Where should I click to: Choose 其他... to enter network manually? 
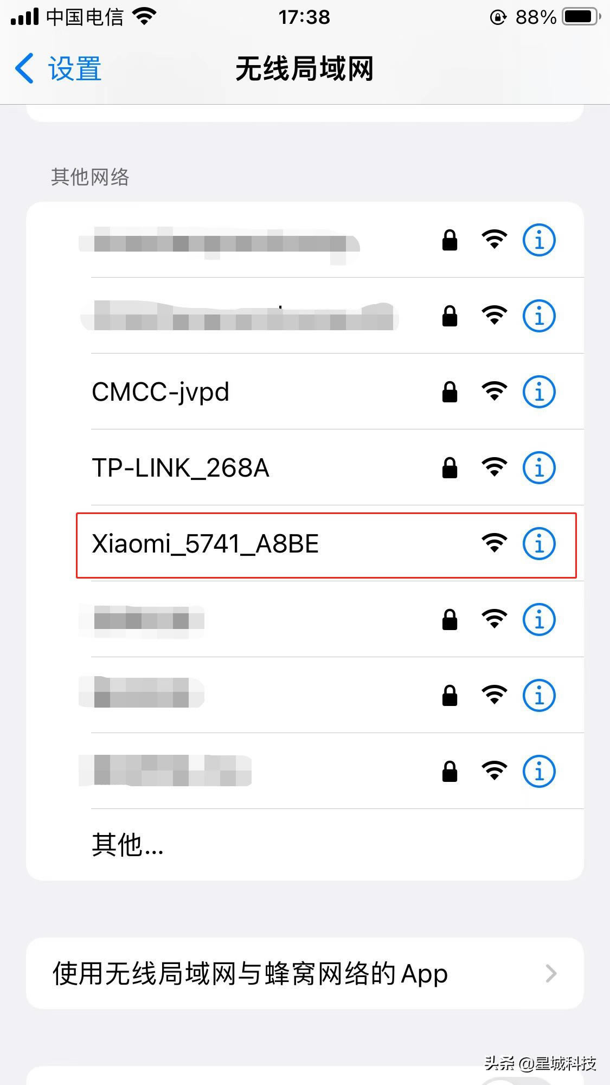tap(305, 845)
